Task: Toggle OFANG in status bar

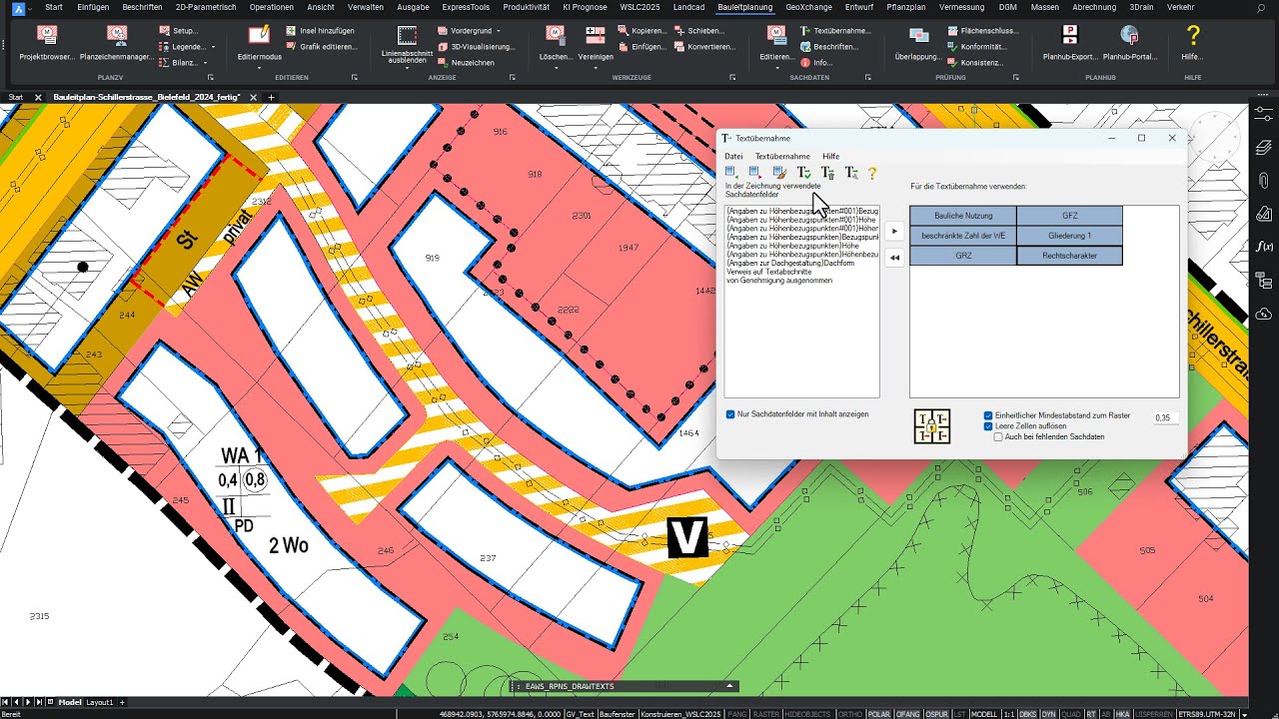Action: (907, 714)
